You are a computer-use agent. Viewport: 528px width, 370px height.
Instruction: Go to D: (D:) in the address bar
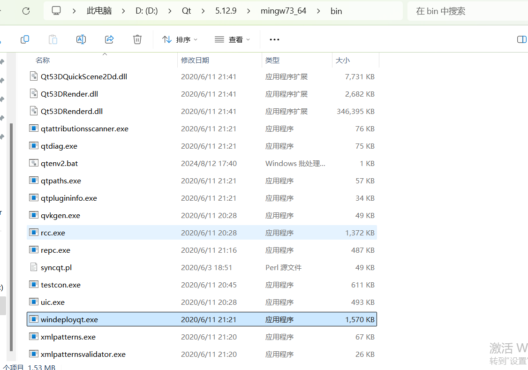[146, 11]
